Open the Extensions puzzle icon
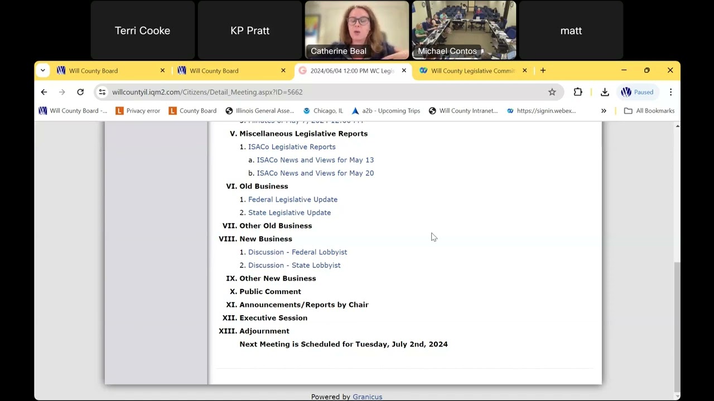The height and width of the screenshot is (401, 714). pyautogui.click(x=578, y=92)
